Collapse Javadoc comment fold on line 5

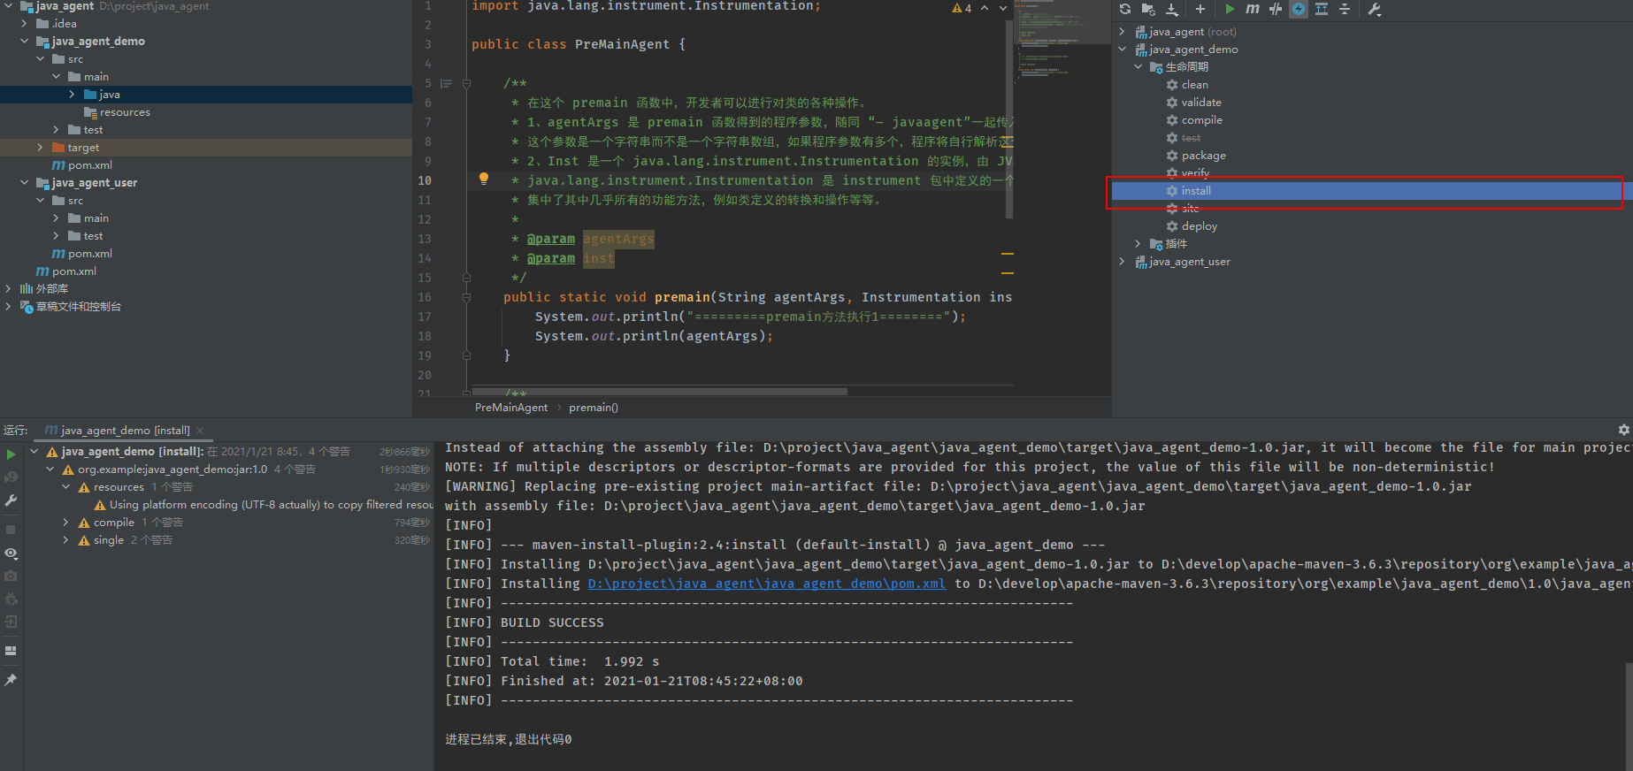click(466, 83)
